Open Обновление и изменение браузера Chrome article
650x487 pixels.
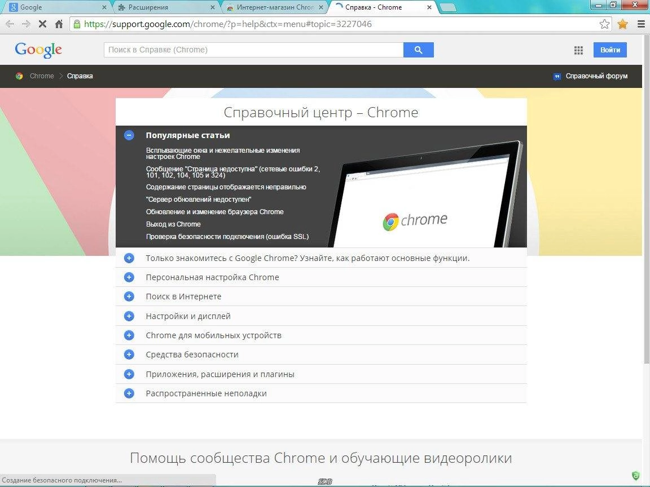(x=215, y=211)
